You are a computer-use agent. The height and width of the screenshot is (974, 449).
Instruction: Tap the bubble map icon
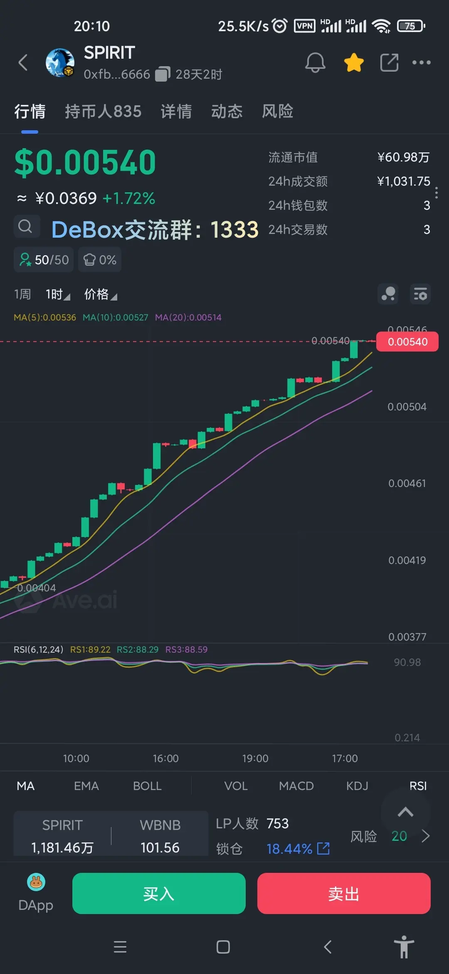388,294
